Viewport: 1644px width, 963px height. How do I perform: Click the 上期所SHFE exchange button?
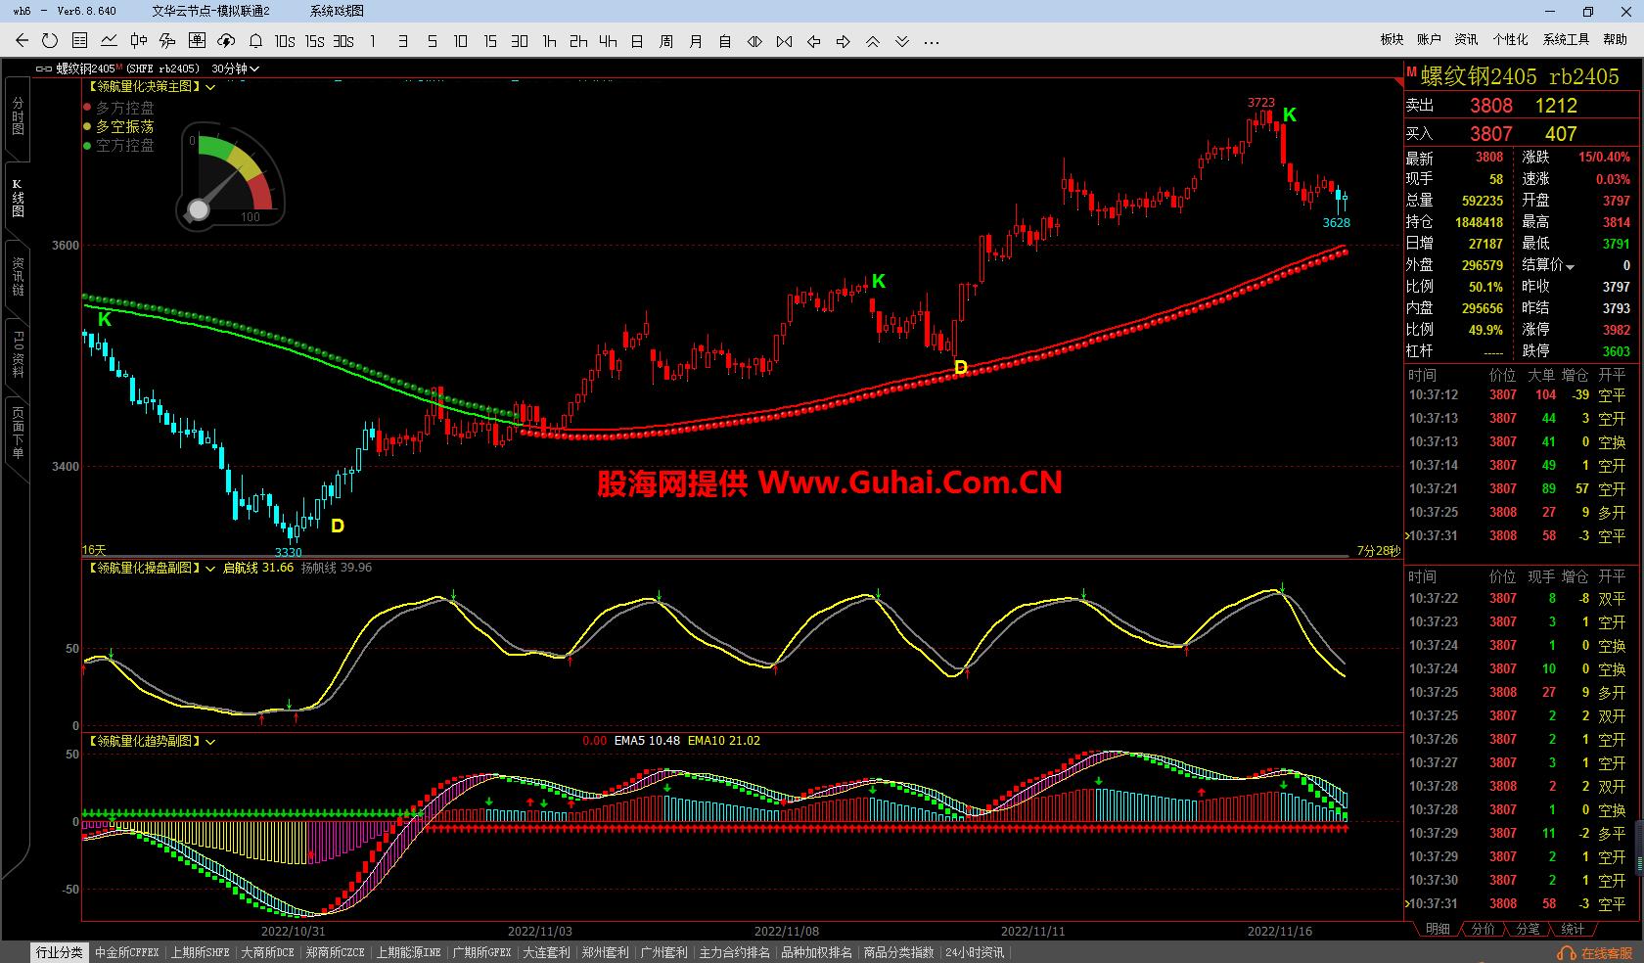[x=200, y=952]
